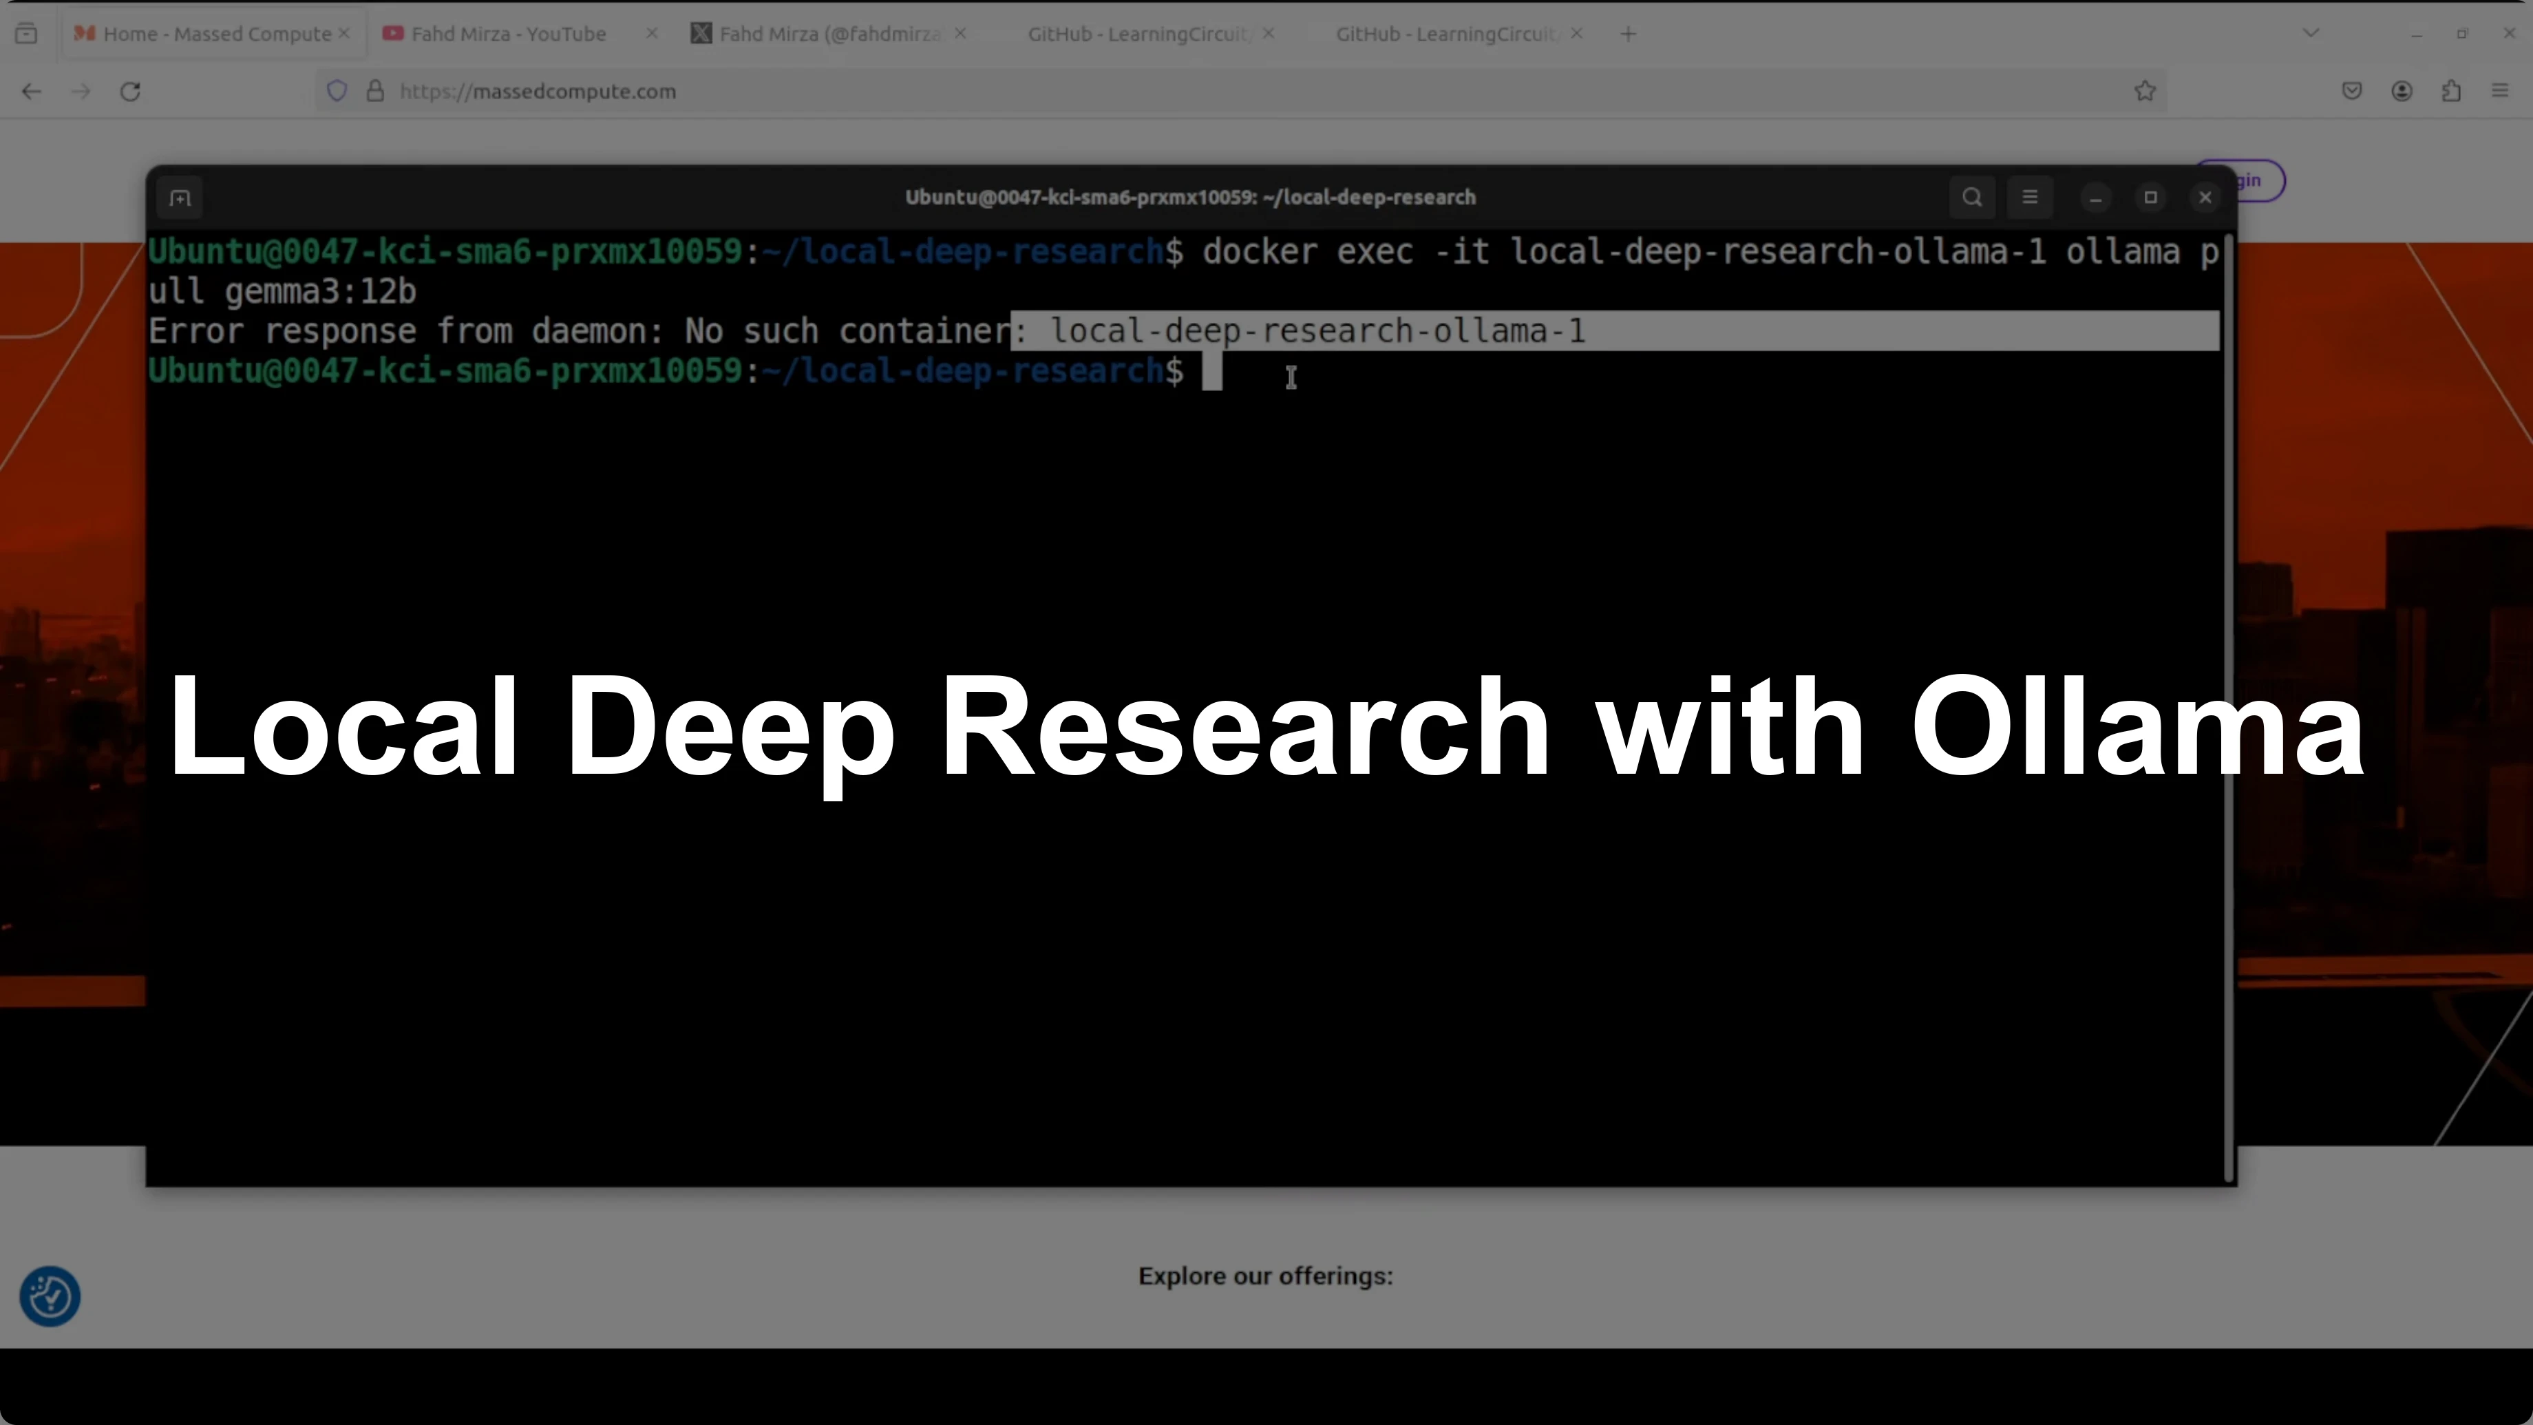Image resolution: width=2533 pixels, height=1425 pixels.
Task: Maximize the Firefox browser window
Action: pos(2462,34)
